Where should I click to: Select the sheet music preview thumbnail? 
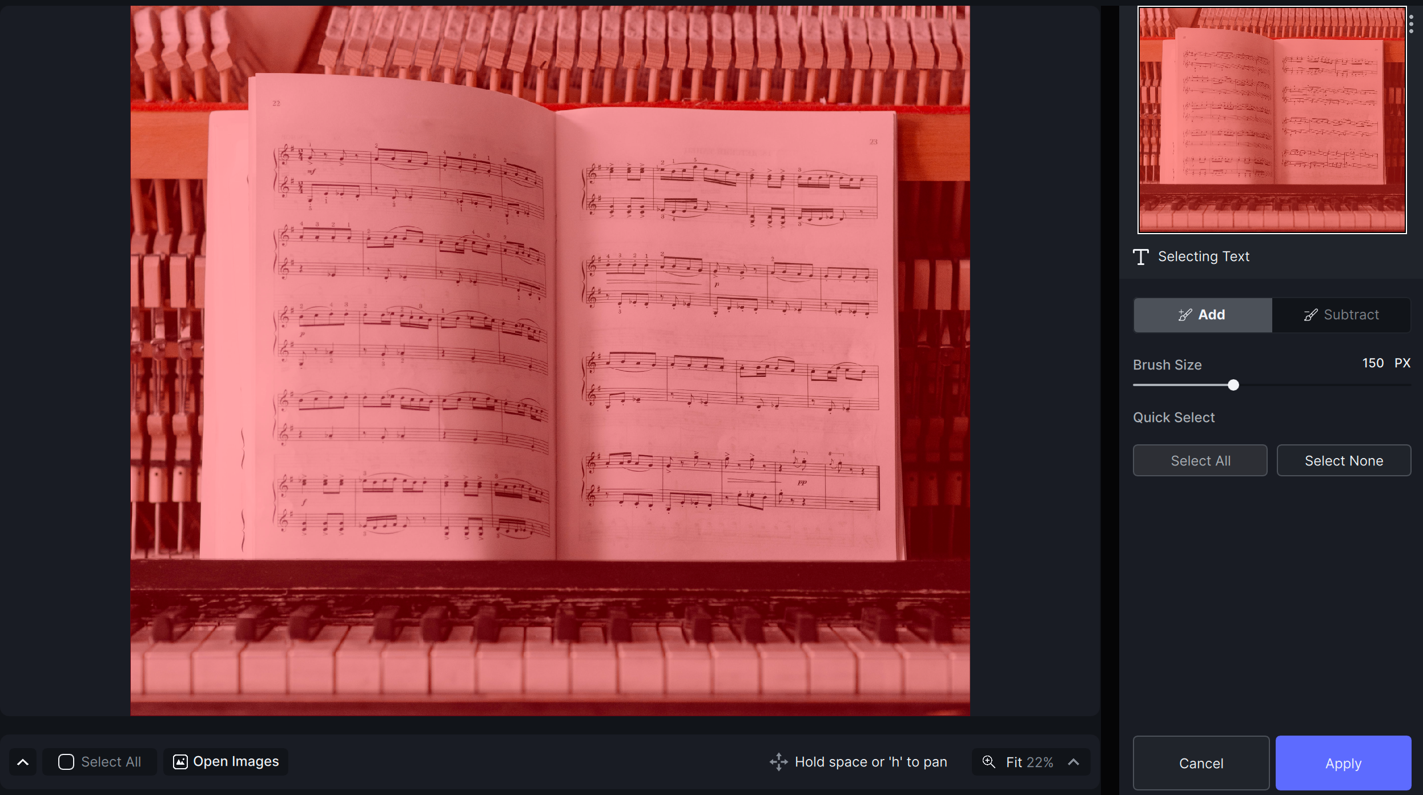coord(1272,120)
